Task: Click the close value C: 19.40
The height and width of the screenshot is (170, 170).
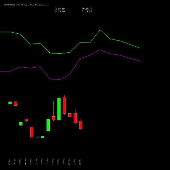Action: tap(60, 9)
